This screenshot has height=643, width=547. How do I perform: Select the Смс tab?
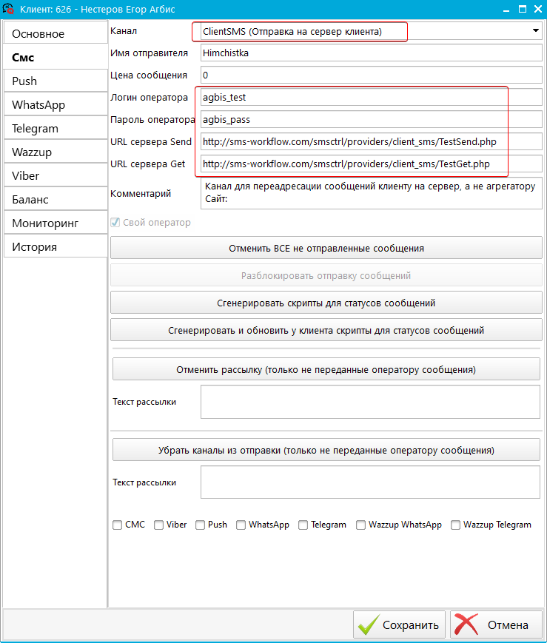click(56, 57)
